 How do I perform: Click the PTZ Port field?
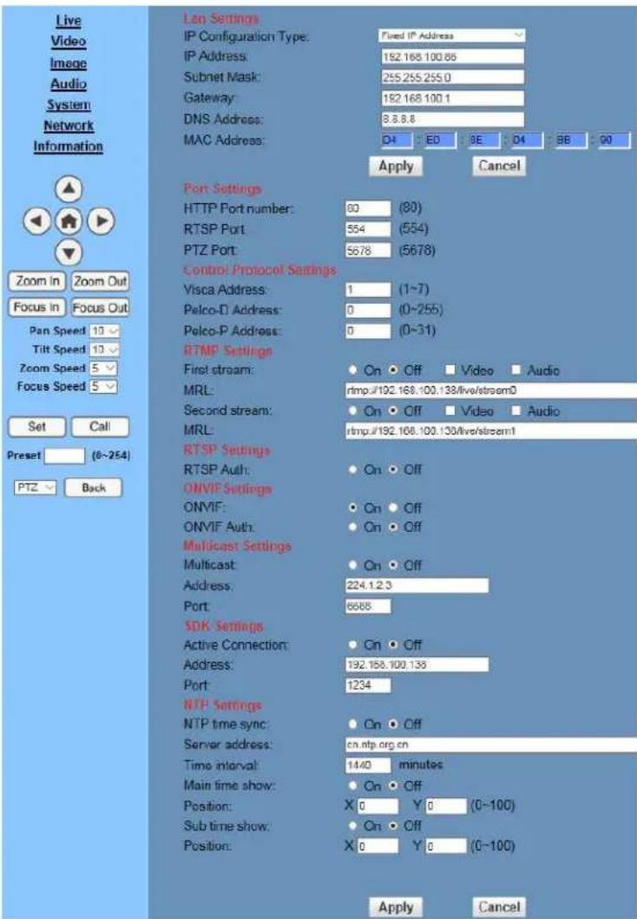368,250
